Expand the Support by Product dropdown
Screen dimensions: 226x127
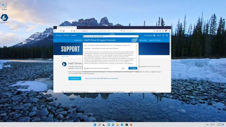[x=155, y=40]
